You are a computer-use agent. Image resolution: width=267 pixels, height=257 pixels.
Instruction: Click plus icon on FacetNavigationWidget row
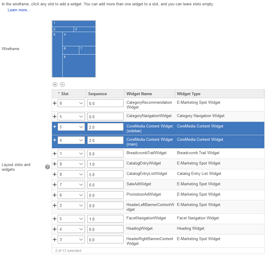tap(55, 218)
